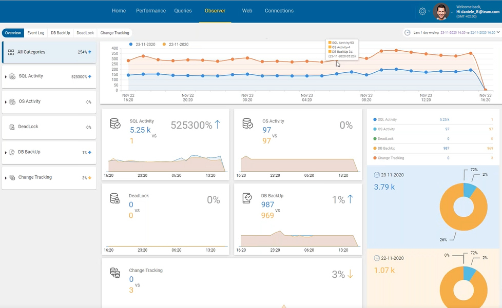The width and height of the screenshot is (502, 308).
Task: Switch to the Event Log tab
Action: (x=36, y=33)
